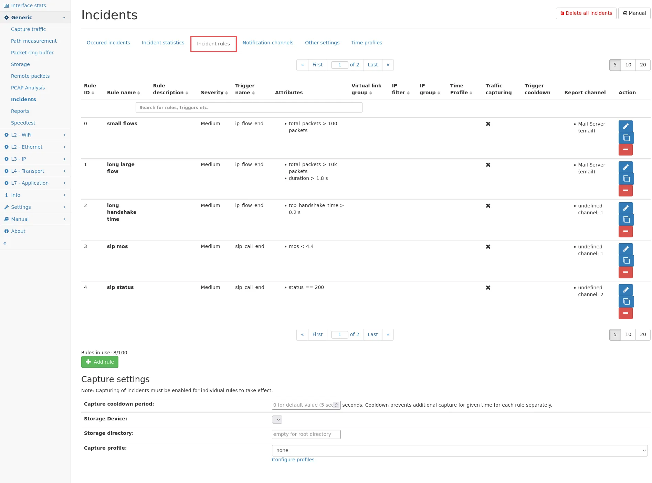Collapse the sidebar with double-chevron icon
Viewport: 652px width, 483px height.
[x=5, y=243]
